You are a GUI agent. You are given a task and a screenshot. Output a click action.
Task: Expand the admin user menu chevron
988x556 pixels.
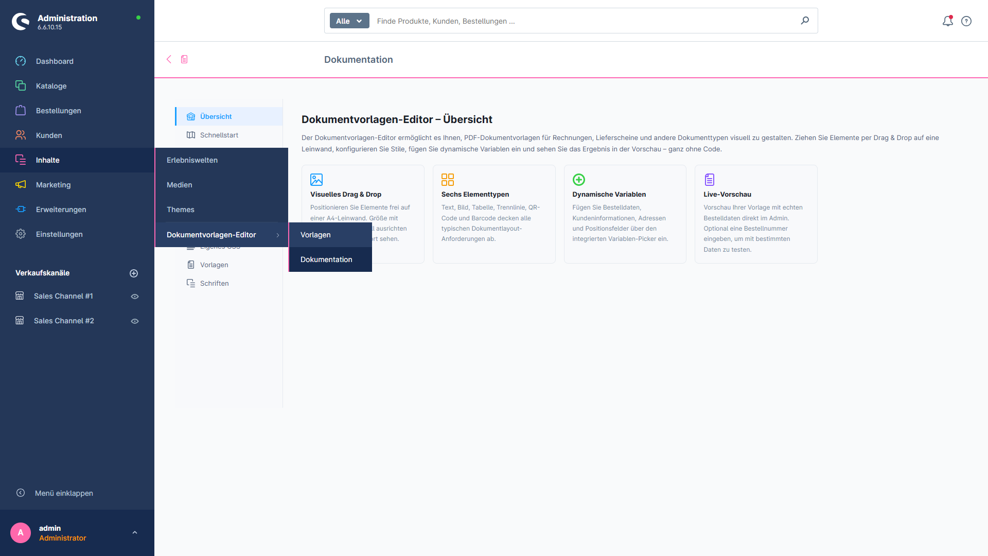click(135, 533)
